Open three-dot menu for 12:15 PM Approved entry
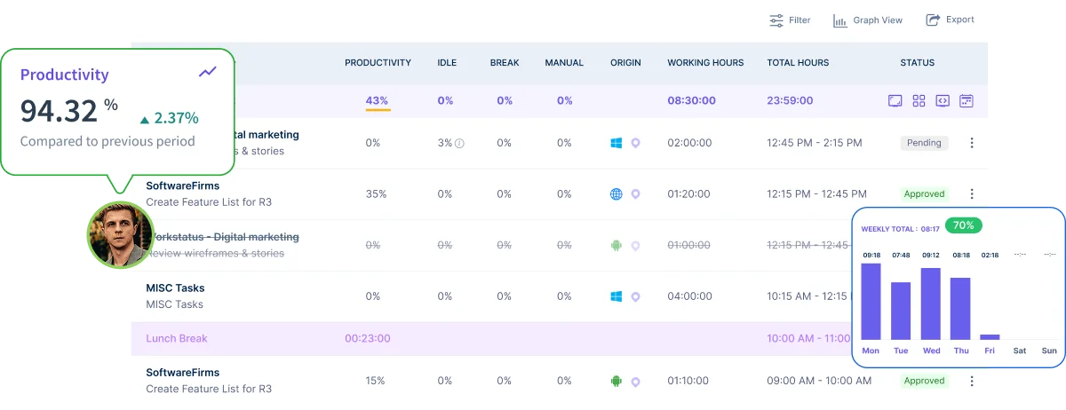 coord(972,193)
